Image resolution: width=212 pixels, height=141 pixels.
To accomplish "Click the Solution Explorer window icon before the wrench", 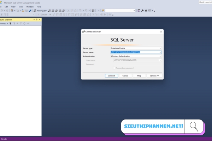I will coord(139,11).
